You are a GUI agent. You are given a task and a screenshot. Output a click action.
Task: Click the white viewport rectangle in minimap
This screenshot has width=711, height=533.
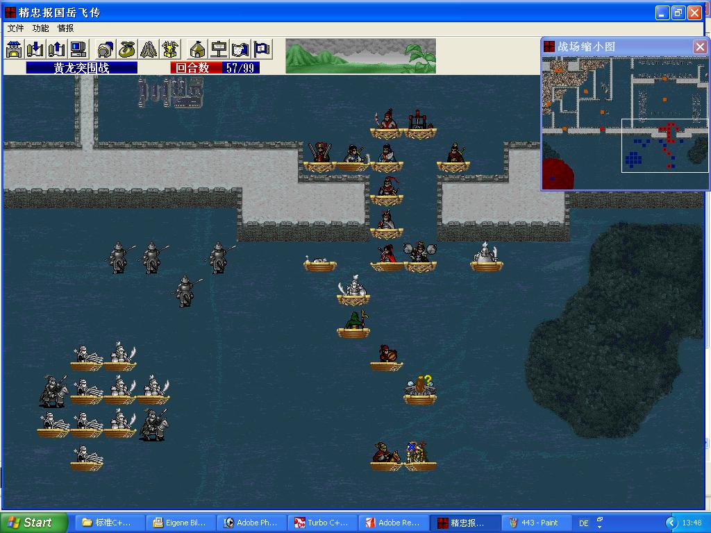coord(664,146)
